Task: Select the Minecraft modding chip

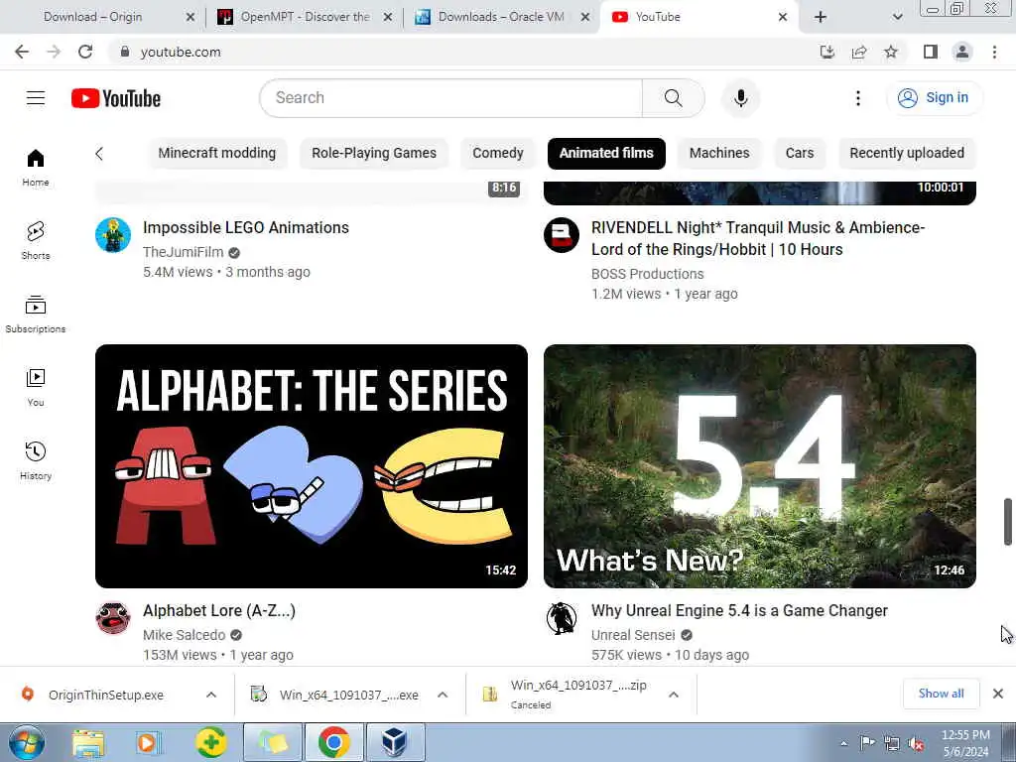Action: [x=217, y=153]
